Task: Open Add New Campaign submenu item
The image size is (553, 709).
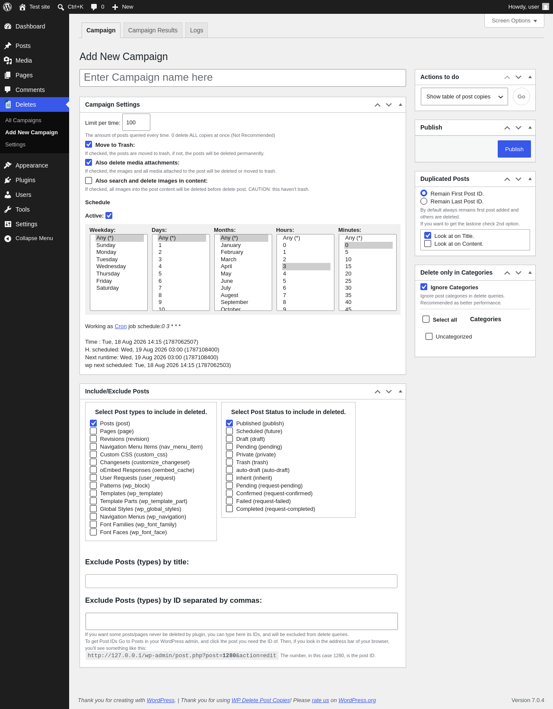Action: coord(32,133)
